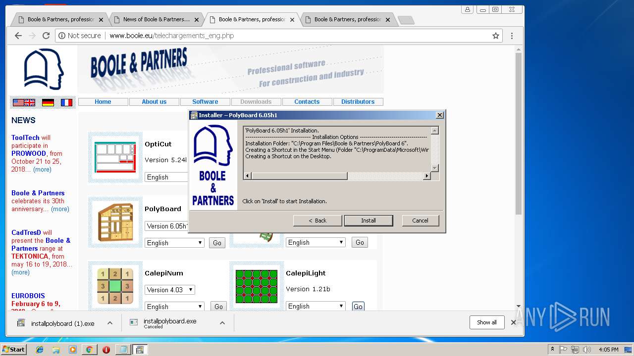The height and width of the screenshot is (356, 634).
Task: Reload the boole.eu page
Action: (46, 36)
